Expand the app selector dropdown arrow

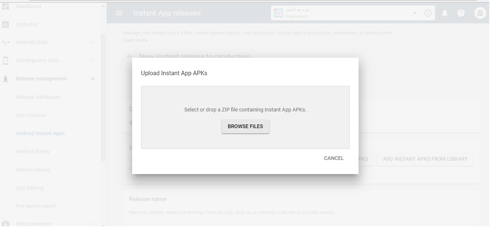pyautogui.click(x=415, y=13)
